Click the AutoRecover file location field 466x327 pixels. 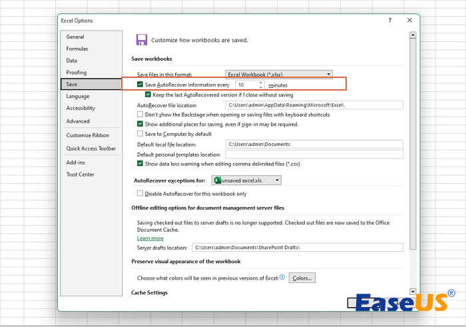tap(314, 105)
